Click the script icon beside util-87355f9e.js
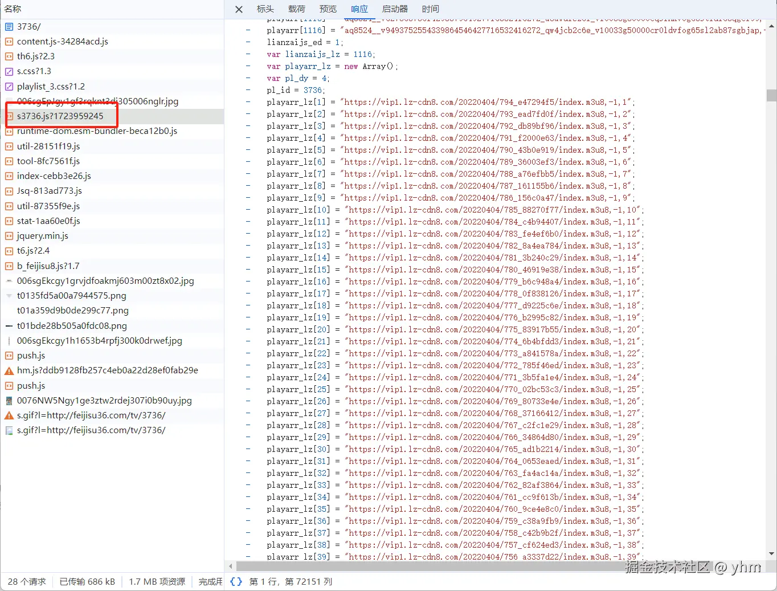Screen dimensions: 777x591 coord(9,206)
